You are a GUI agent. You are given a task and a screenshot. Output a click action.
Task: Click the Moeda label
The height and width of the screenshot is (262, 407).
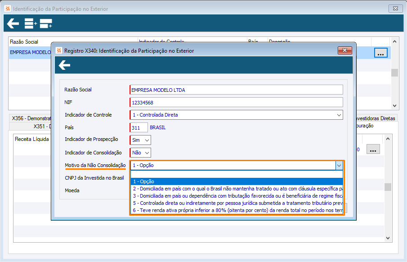click(72, 190)
